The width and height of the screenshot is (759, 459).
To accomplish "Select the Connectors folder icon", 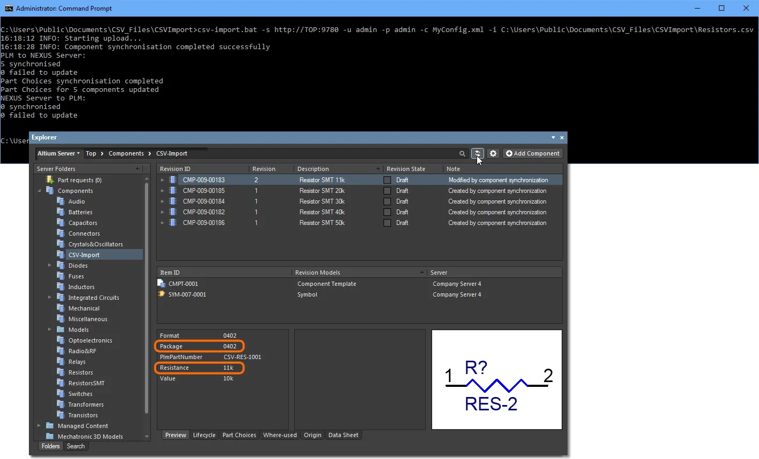I will pyautogui.click(x=61, y=234).
